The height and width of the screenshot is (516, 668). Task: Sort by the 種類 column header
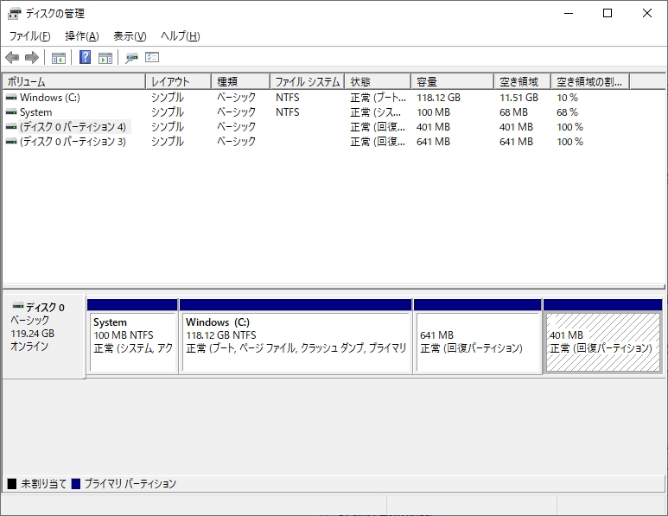241,81
